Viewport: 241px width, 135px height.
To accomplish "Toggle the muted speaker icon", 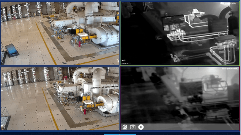I will pos(125,127).
